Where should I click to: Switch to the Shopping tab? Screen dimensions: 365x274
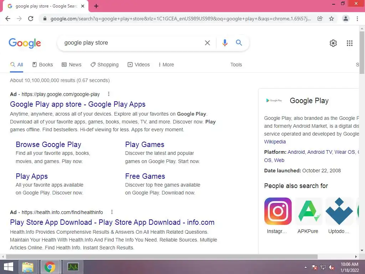coord(104,65)
